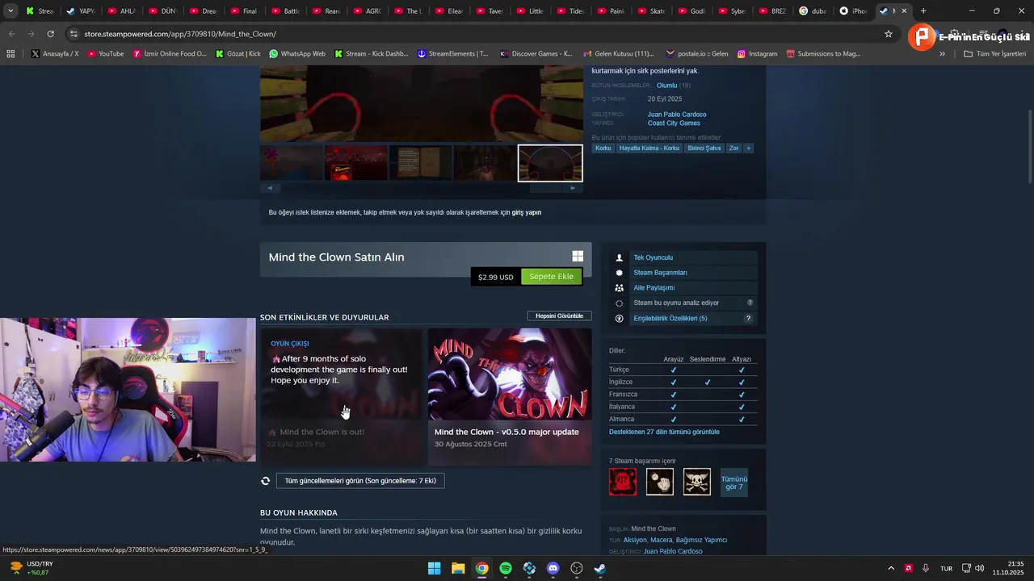Select the open book screenshot thumbnail

coord(421,163)
